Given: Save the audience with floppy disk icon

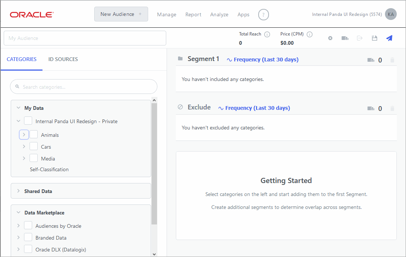Looking at the screenshot, I should tap(374, 38).
